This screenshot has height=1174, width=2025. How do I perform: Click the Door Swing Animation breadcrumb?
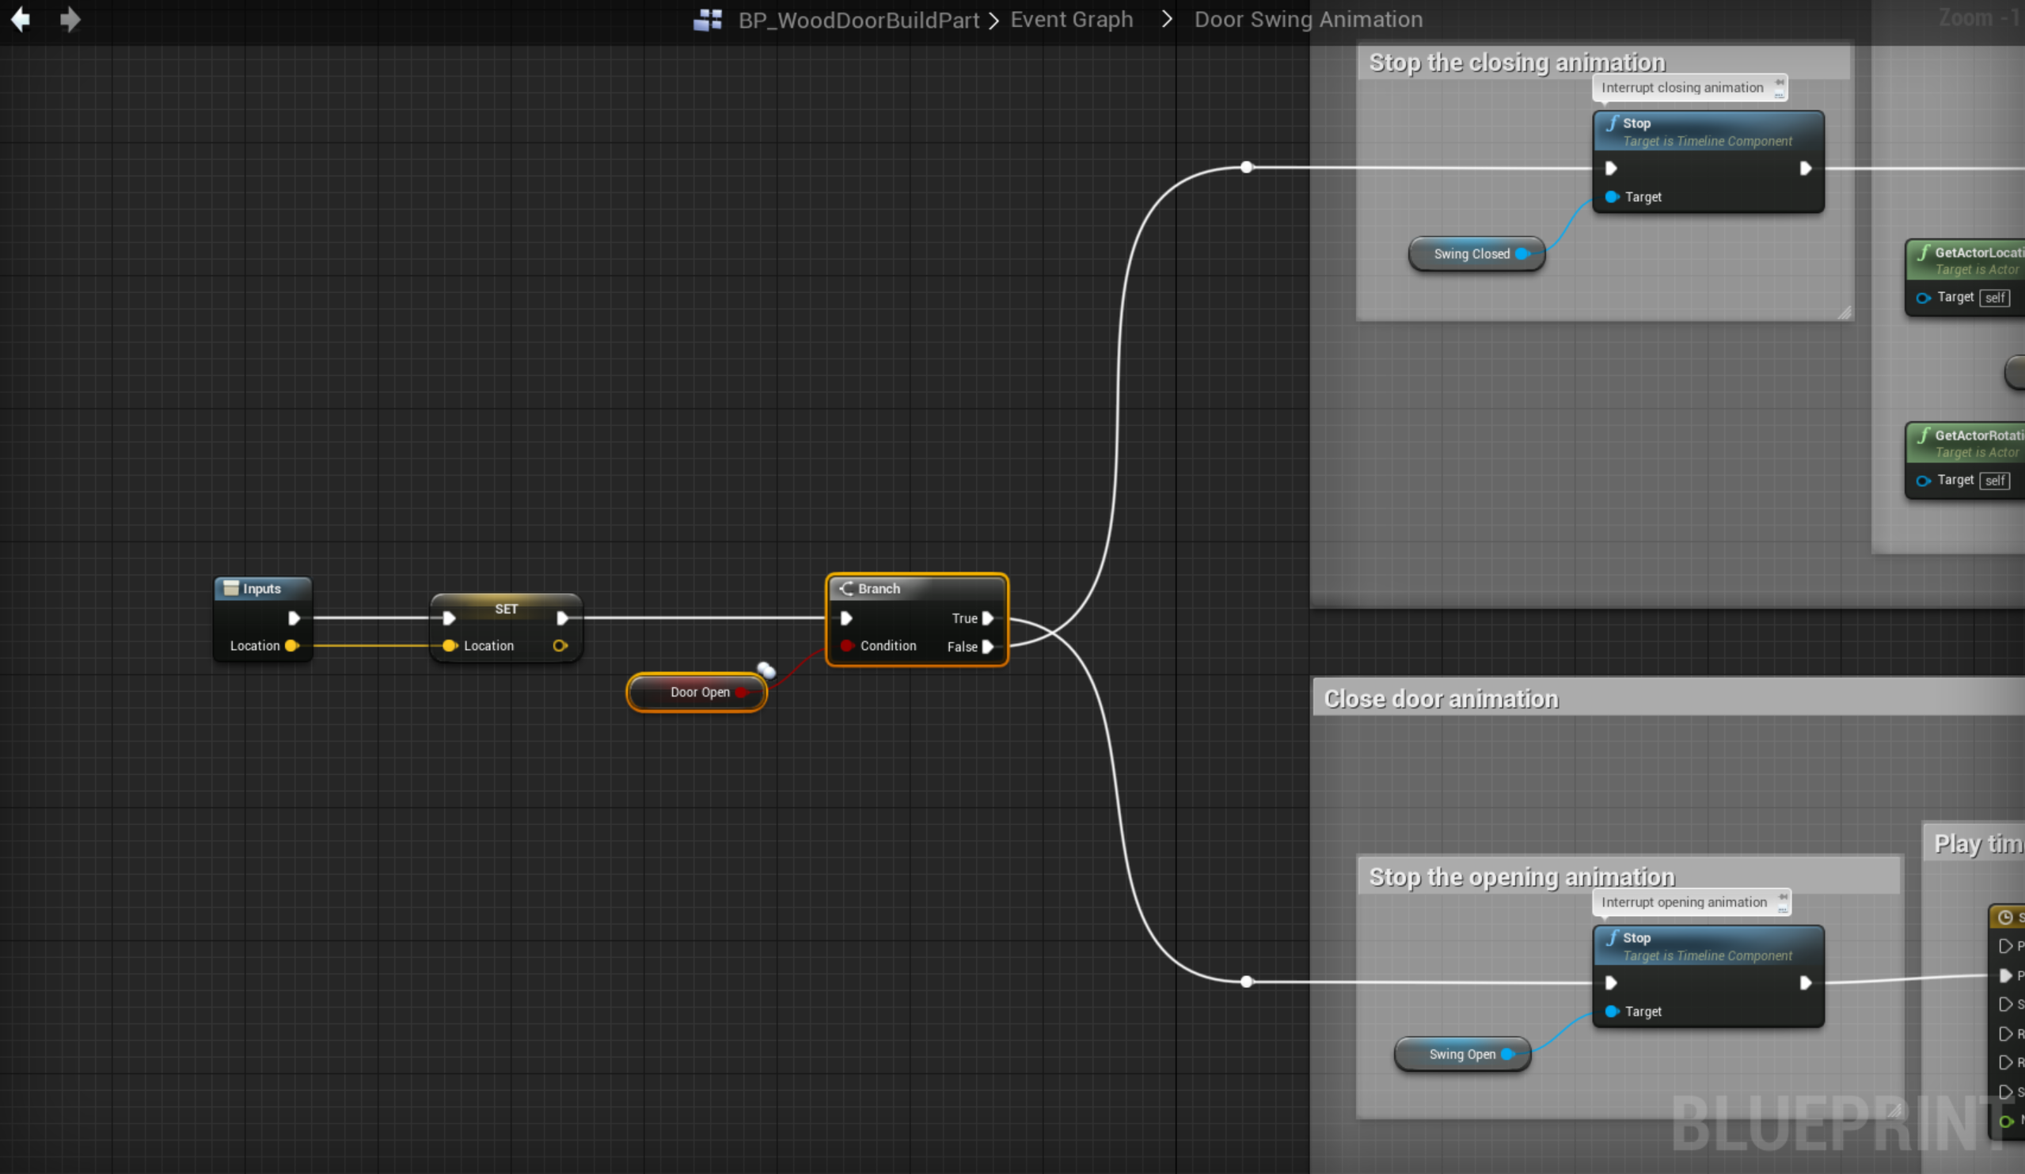click(1308, 19)
